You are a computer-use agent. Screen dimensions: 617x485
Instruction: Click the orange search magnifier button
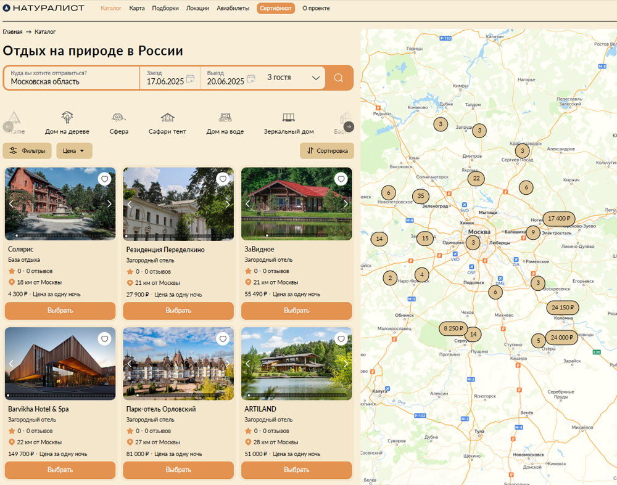(338, 78)
